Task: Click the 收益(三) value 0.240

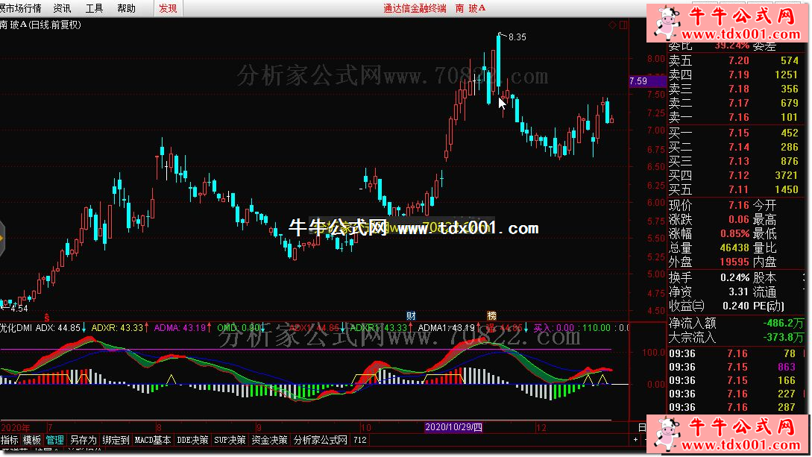Action: coord(735,306)
